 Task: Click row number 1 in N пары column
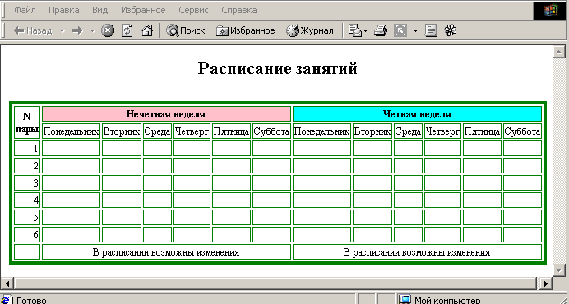(x=27, y=149)
